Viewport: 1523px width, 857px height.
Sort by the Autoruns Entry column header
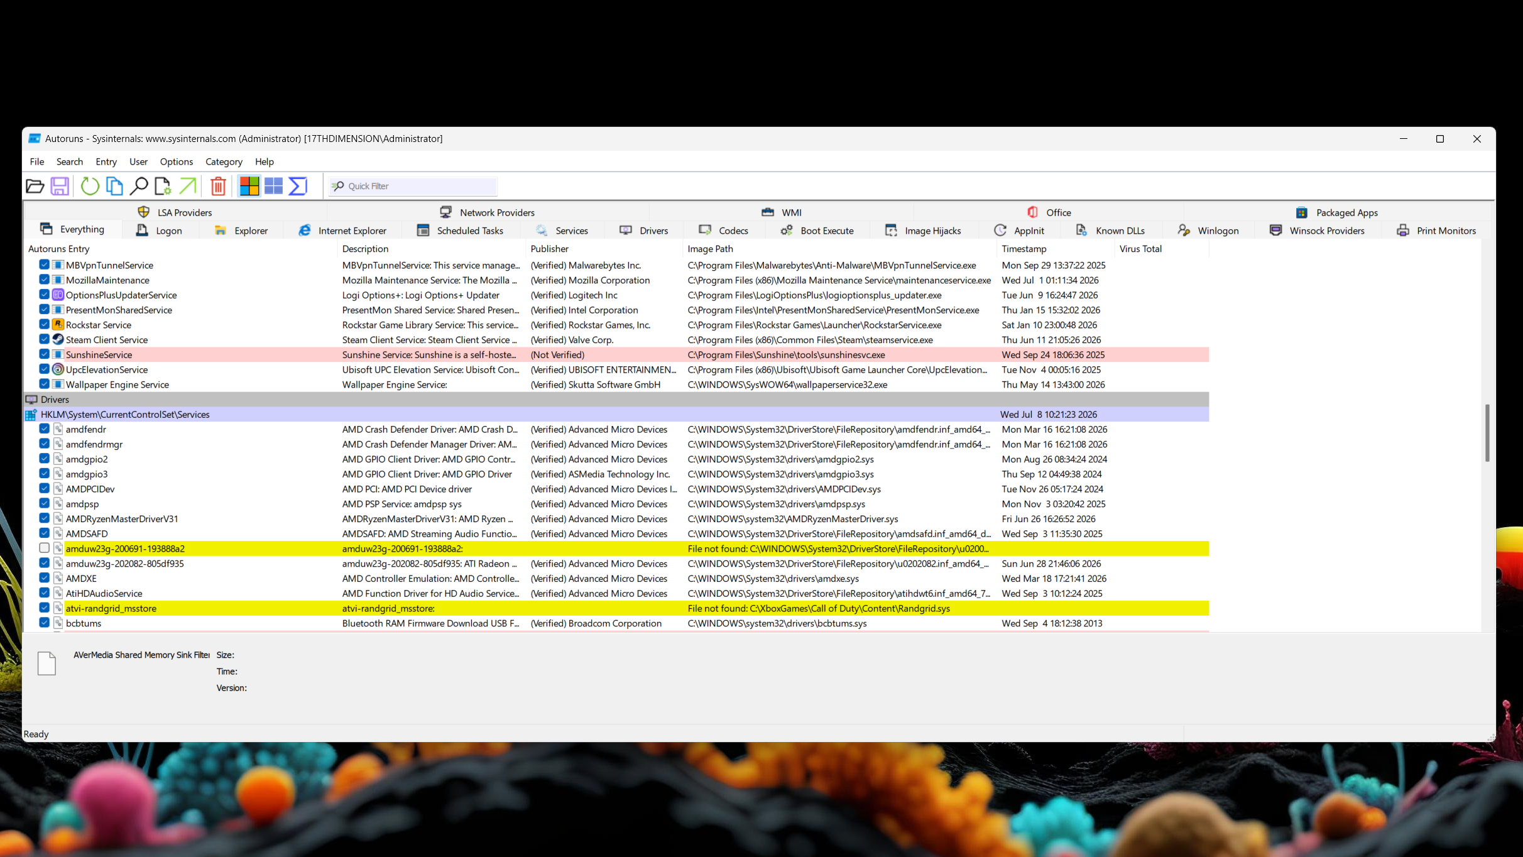point(180,249)
